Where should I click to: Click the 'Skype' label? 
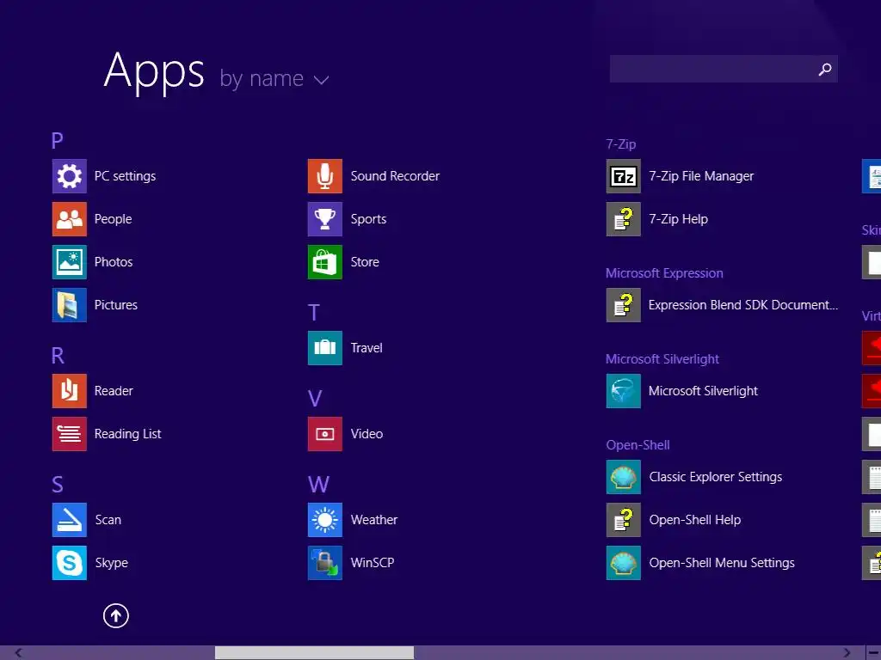pyautogui.click(x=111, y=563)
